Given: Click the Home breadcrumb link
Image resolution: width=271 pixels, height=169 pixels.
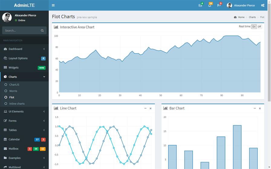Looking at the screenshot, I should [241, 17].
